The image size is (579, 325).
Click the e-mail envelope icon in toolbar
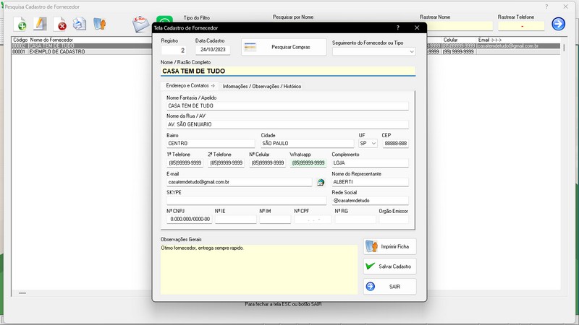point(140,25)
